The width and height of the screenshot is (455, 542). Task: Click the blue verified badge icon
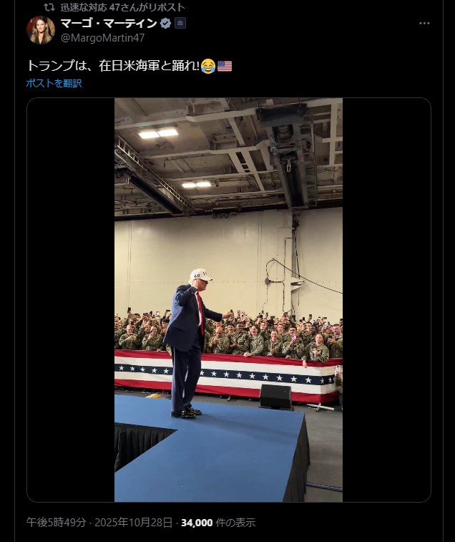tap(166, 24)
